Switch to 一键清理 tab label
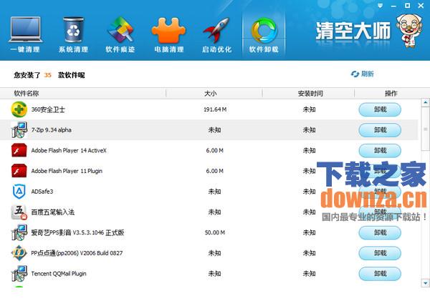The image size is (430, 306). (x=25, y=49)
